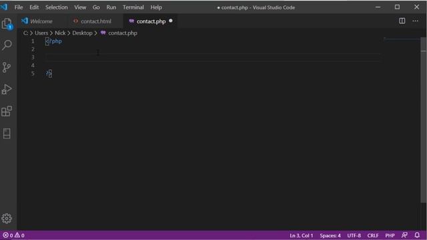The height and width of the screenshot is (240, 427).
Task: Close the unsaved contact.php tab dot
Action: [x=171, y=21]
